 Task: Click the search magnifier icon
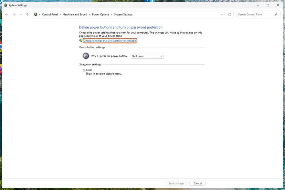pos(276,14)
